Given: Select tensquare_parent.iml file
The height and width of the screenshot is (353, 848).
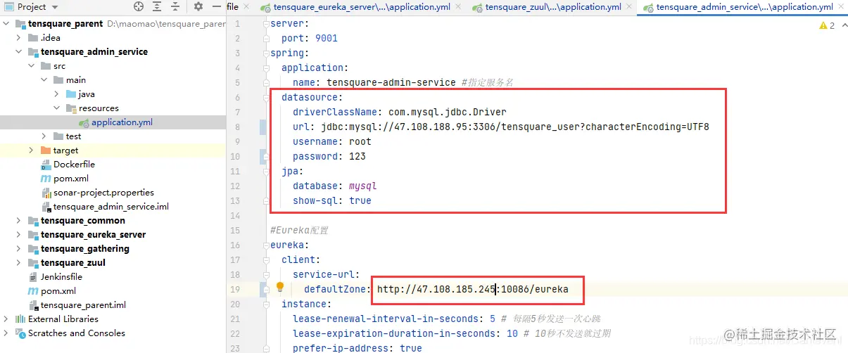Looking at the screenshot, I should tap(83, 304).
